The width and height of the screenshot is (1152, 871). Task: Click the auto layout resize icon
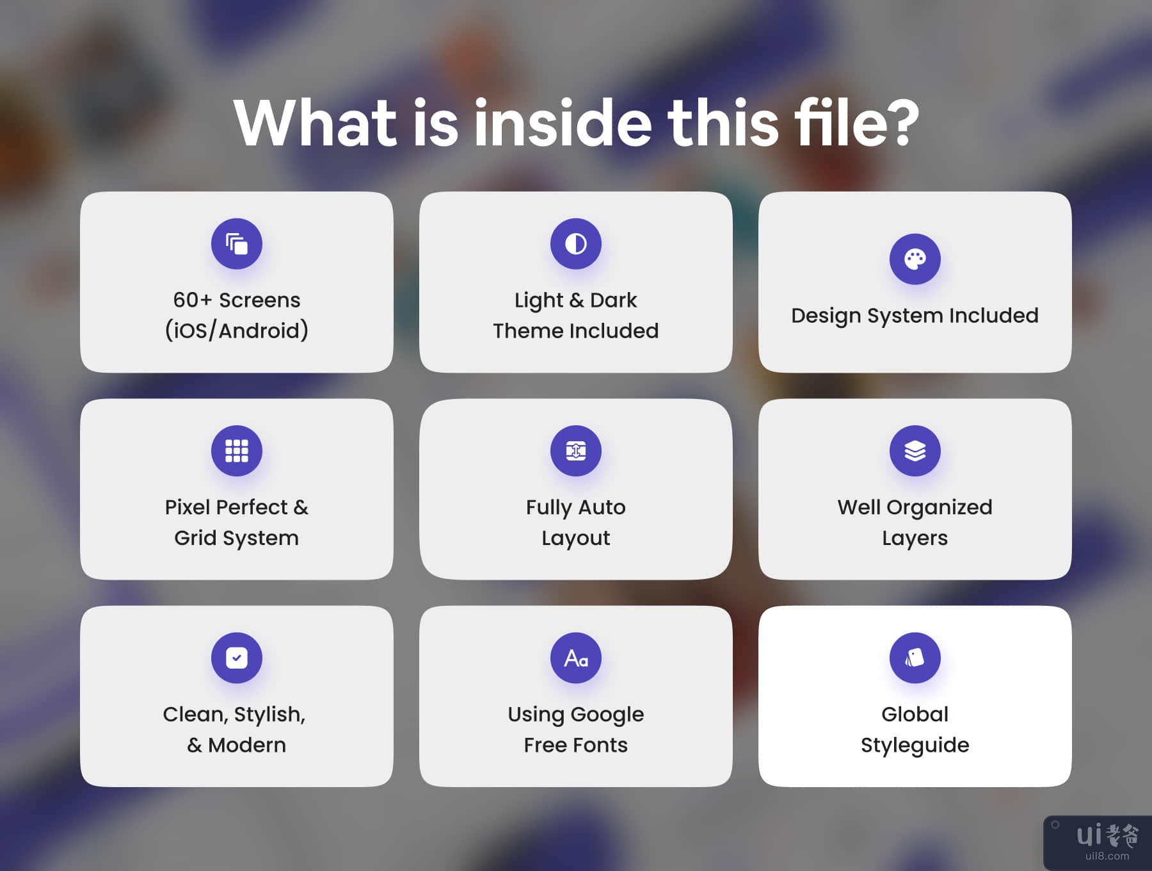(575, 451)
